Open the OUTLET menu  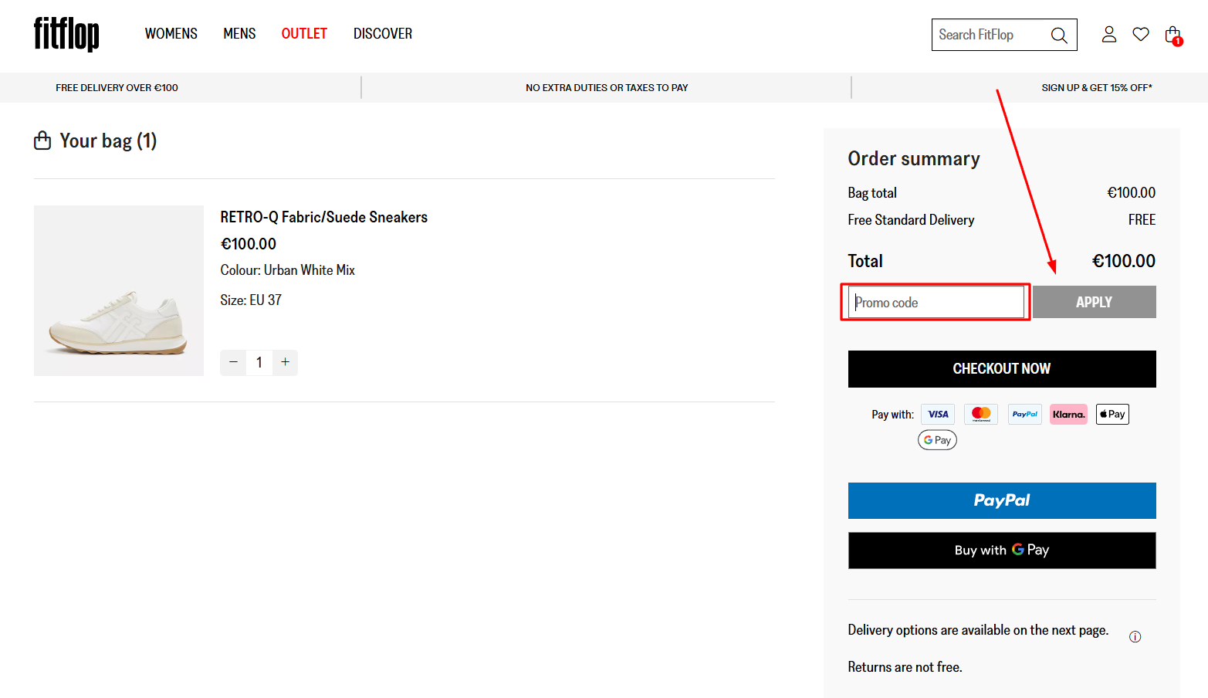coord(303,33)
